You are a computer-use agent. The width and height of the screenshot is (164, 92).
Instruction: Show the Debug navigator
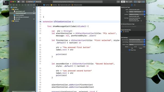pos(28,5)
